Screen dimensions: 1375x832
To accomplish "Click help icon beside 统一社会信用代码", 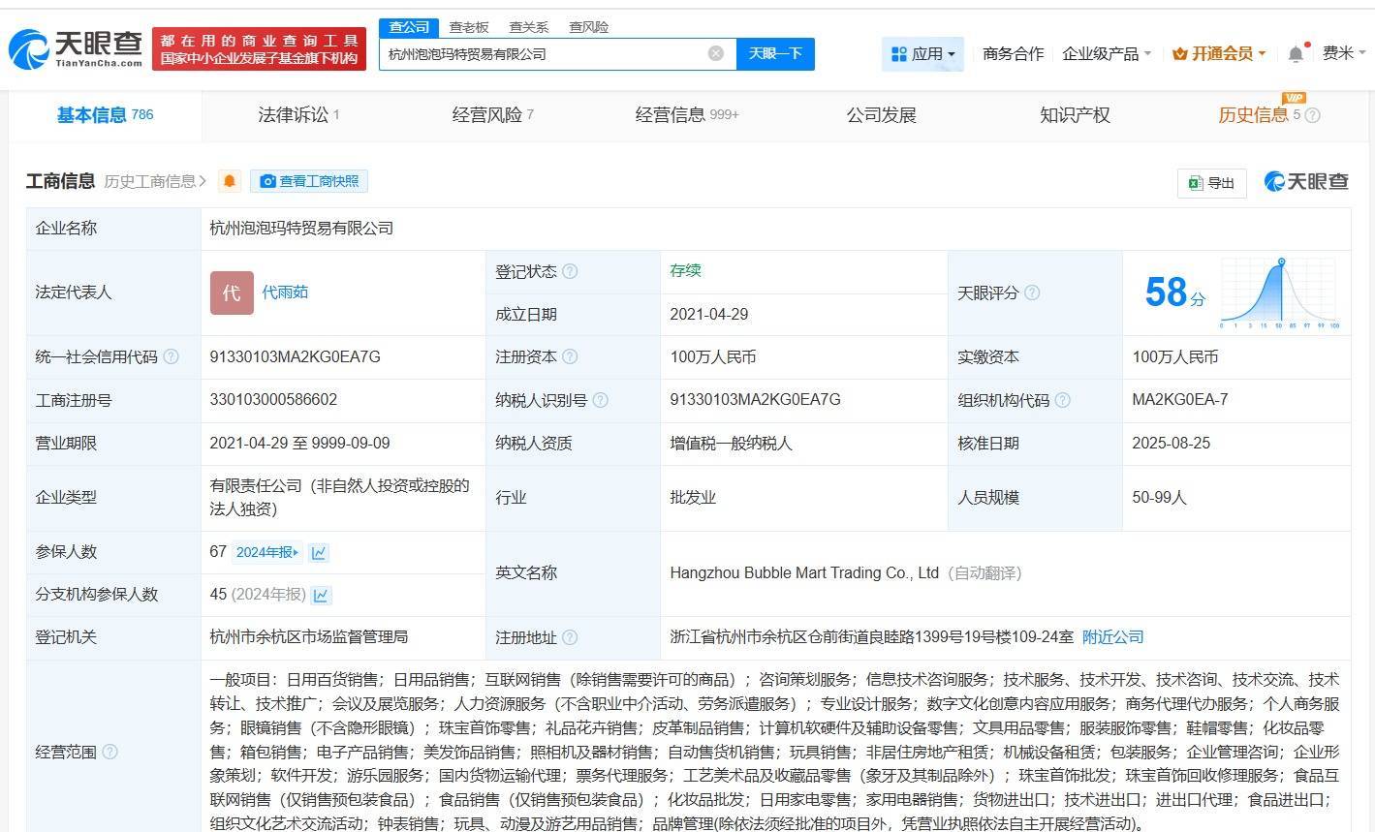I will [x=172, y=357].
